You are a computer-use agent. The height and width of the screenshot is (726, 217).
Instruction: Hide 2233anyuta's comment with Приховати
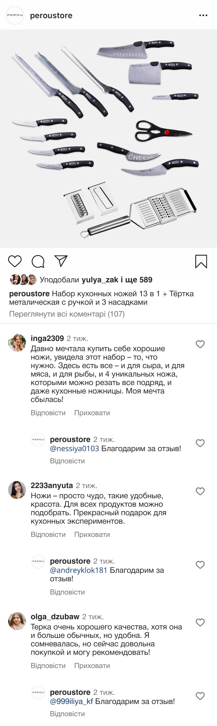tap(92, 535)
